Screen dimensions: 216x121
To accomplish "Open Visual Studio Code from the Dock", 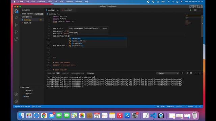I will 153,116.
